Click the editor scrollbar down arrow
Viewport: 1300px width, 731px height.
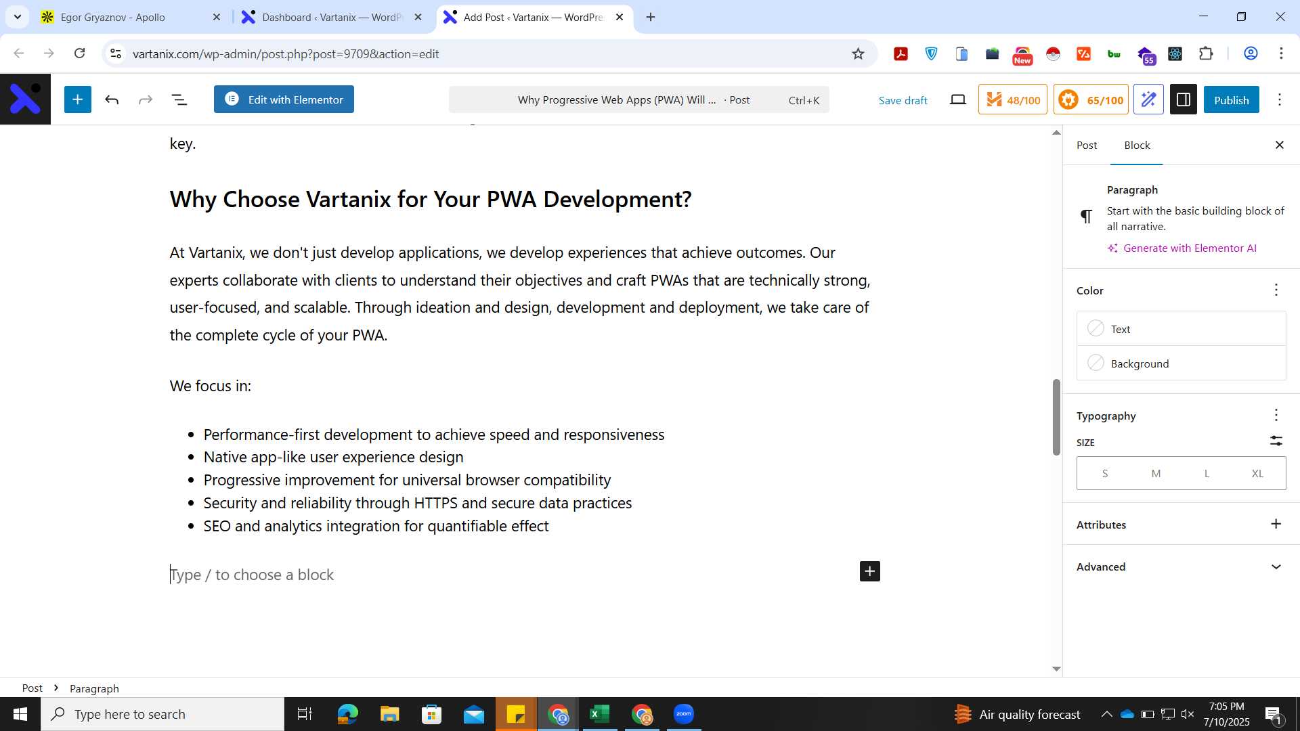(1056, 669)
